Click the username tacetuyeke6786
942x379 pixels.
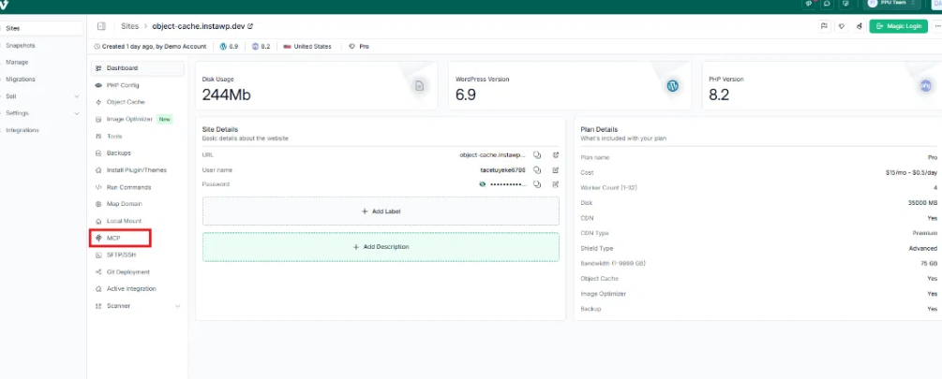point(502,169)
